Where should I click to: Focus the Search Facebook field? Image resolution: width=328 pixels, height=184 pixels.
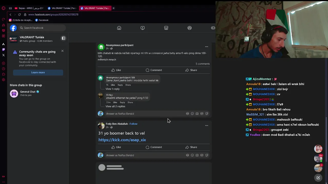coord(42,28)
